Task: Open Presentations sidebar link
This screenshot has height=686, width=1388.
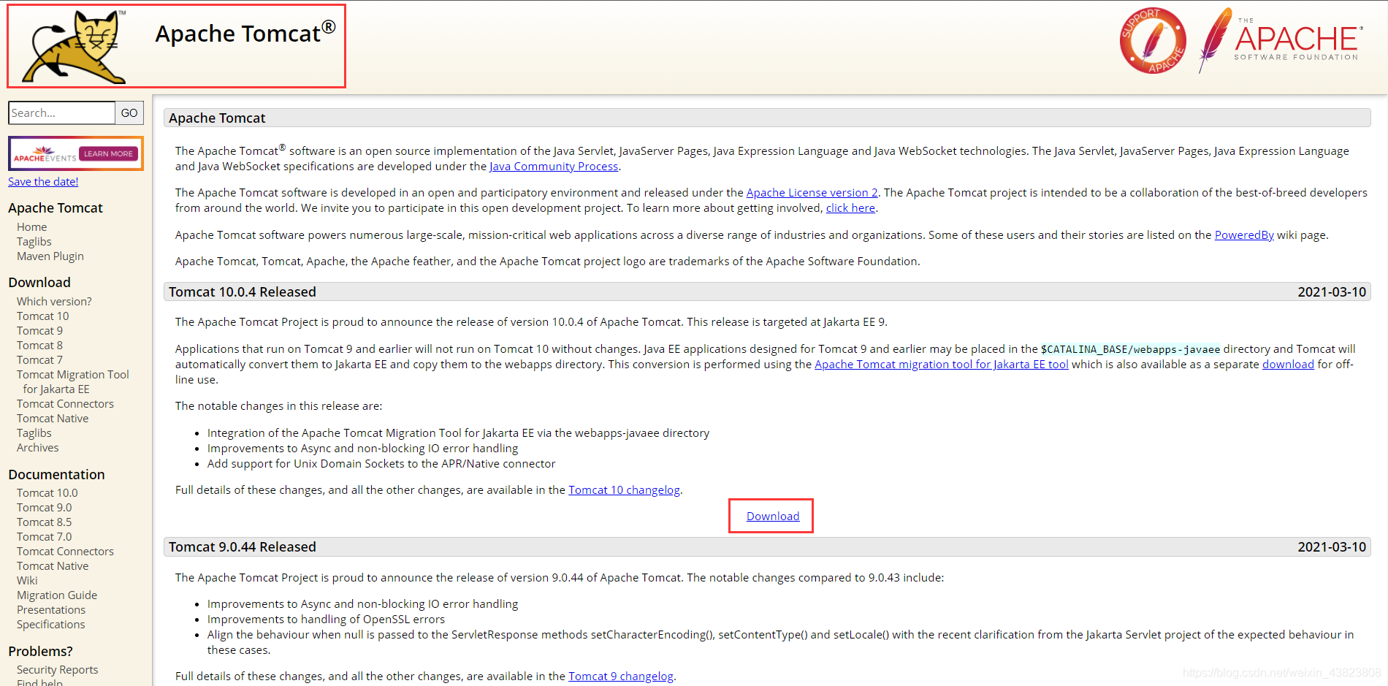Action: (51, 610)
